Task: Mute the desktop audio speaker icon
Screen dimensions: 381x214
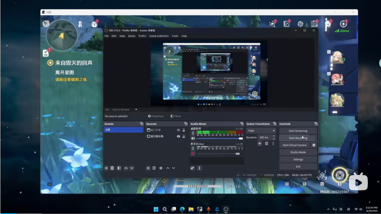Action: [x=193, y=138]
